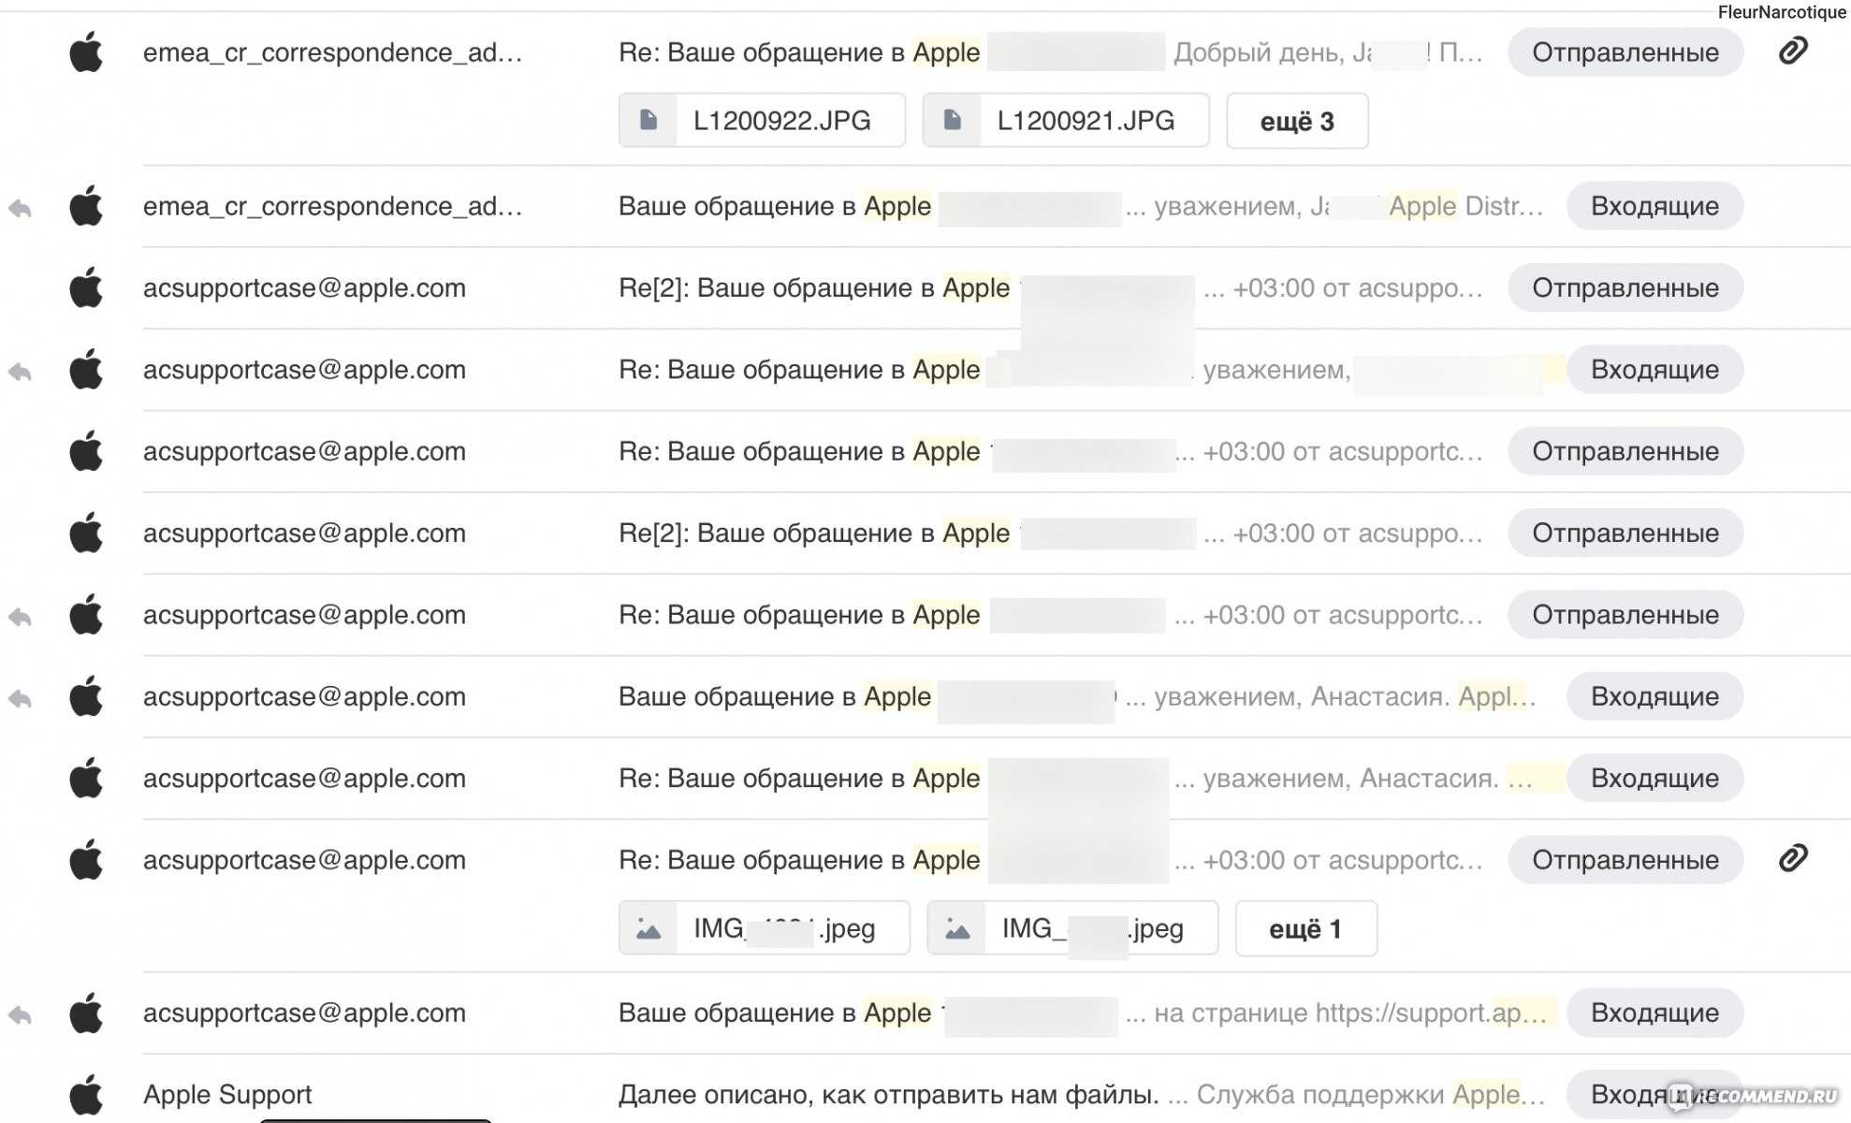Open the L1200921.JPG attachment

tap(1066, 120)
